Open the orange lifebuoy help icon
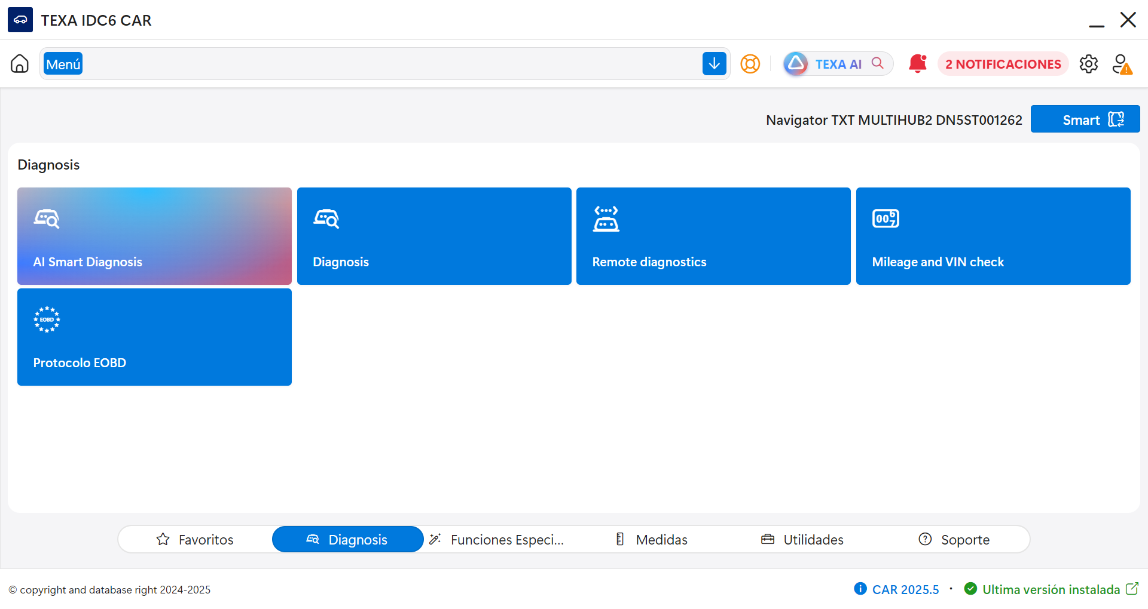The width and height of the screenshot is (1148, 609). click(x=750, y=63)
